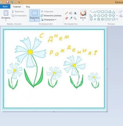Expand the Вставить dropdown arrow
Viewport: 123px width, 126px height.
(6, 20)
